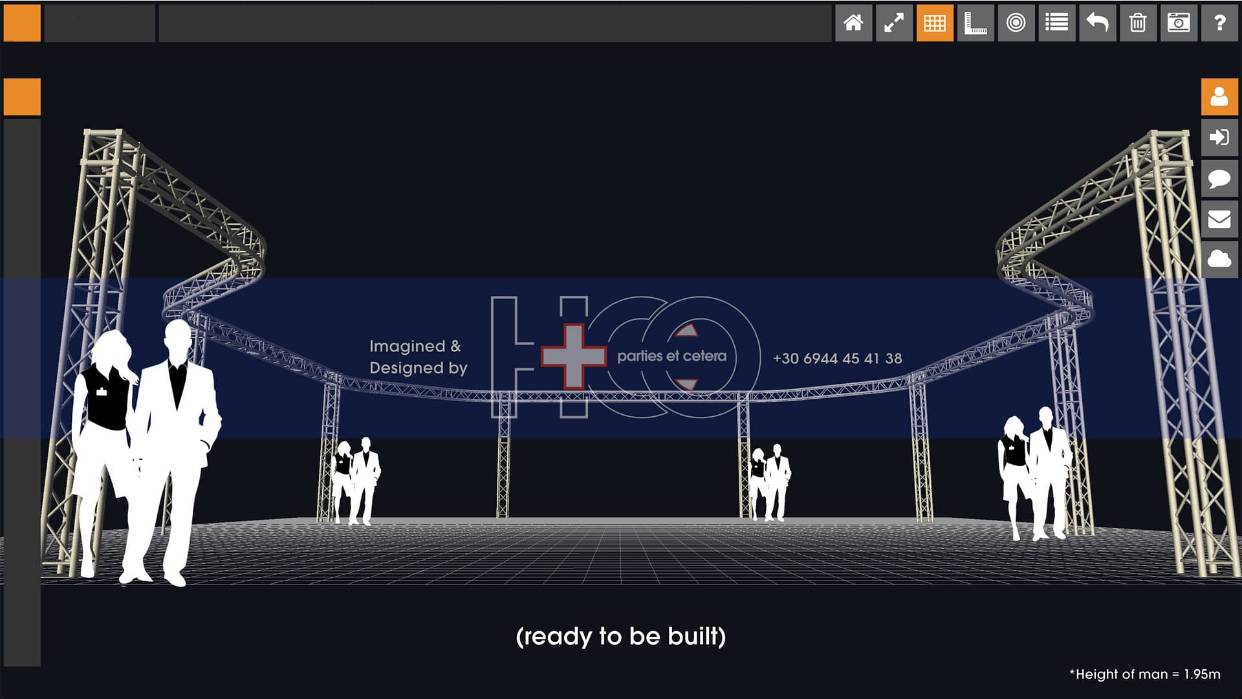Open the chat speech bubble icon
This screenshot has height=699, width=1242.
pyautogui.click(x=1219, y=178)
